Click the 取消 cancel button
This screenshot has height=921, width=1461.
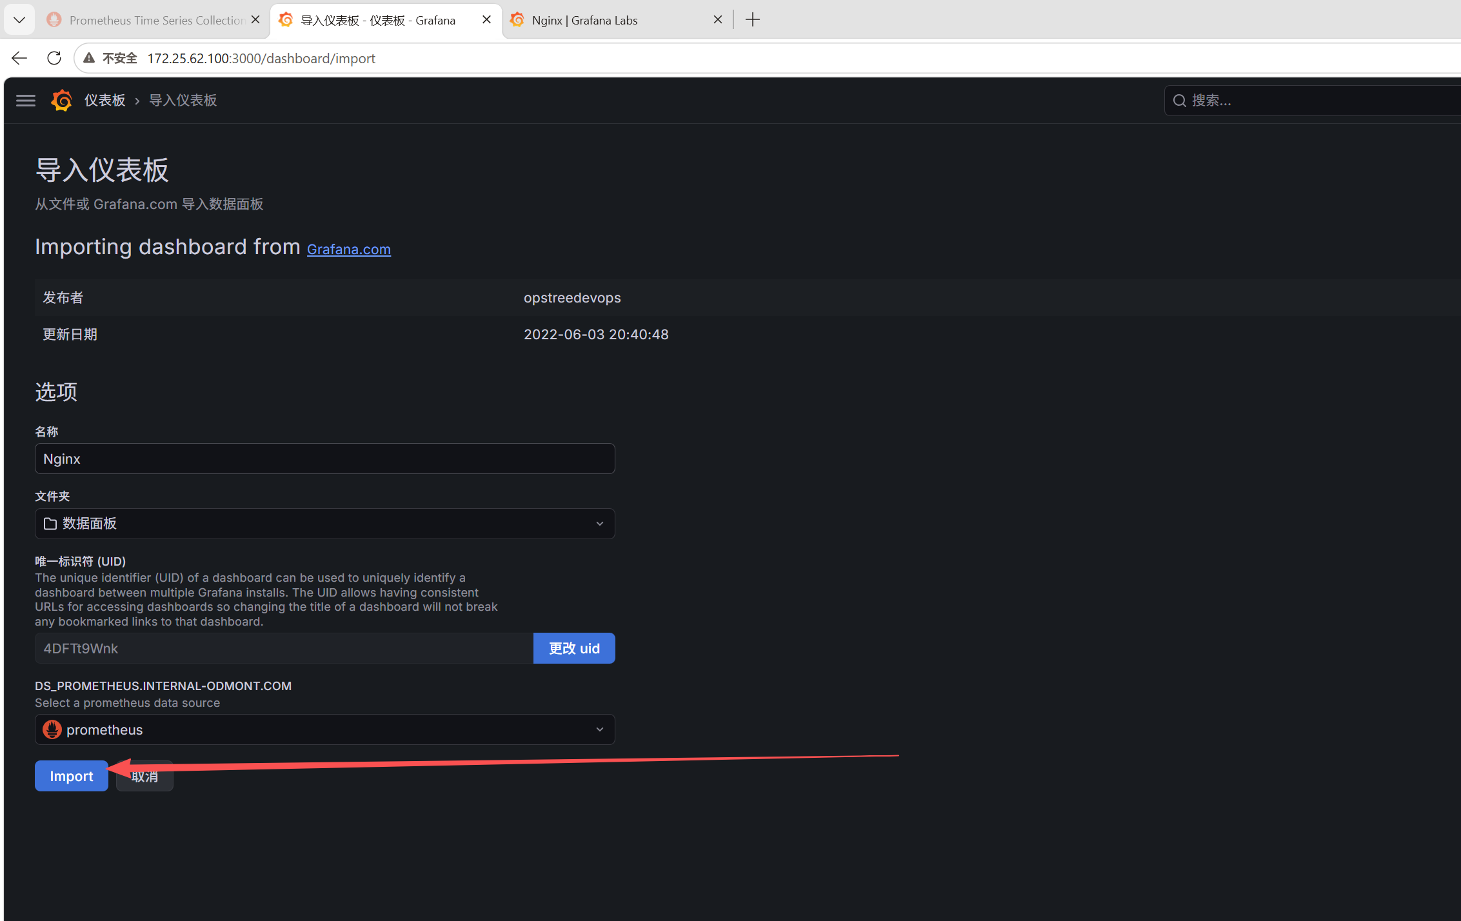[x=144, y=776]
